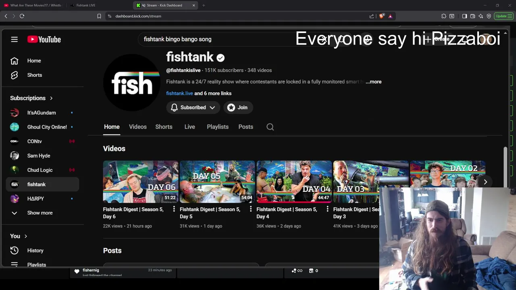Viewport: 516px width, 290px height.
Task: Go back in browser
Action: pos(6,16)
